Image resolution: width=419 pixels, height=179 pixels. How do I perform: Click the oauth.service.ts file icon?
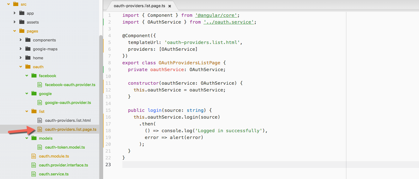tap(34, 174)
